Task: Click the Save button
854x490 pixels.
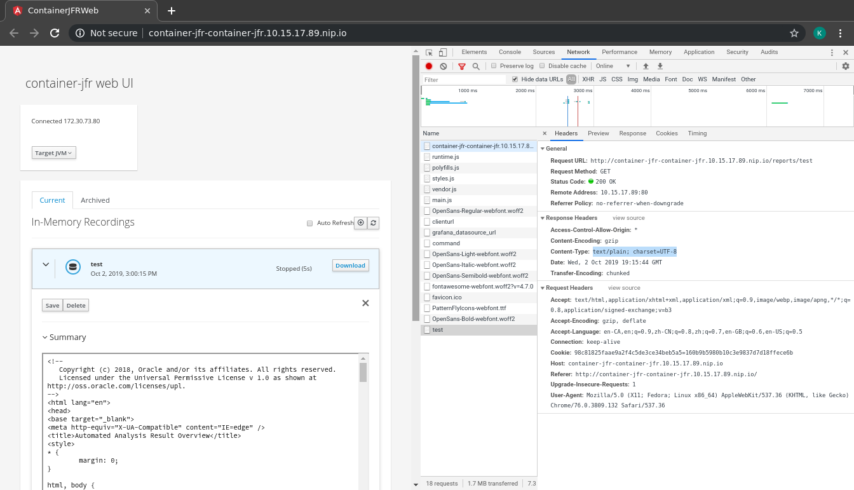Action: (x=53, y=306)
